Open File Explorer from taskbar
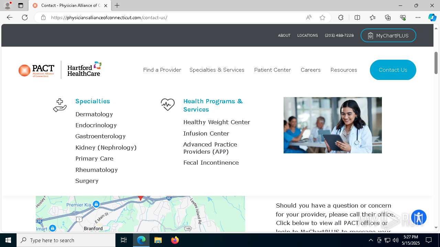This screenshot has width=440, height=247. 158,240
